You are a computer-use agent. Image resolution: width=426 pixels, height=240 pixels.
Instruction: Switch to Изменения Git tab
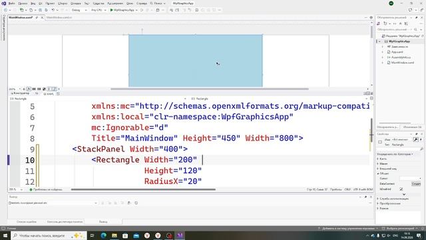click(412, 127)
